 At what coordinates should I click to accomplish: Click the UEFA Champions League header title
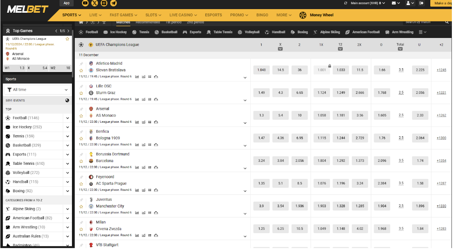point(117,45)
